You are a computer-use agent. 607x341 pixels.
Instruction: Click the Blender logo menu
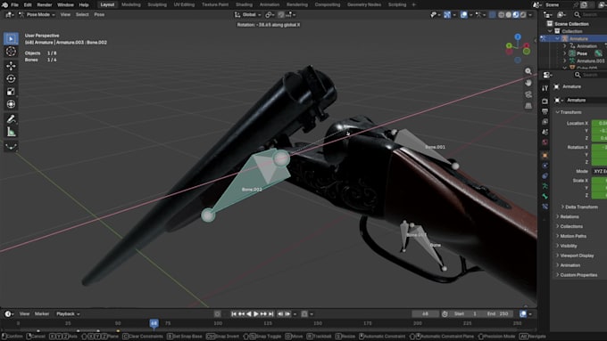pos(4,4)
